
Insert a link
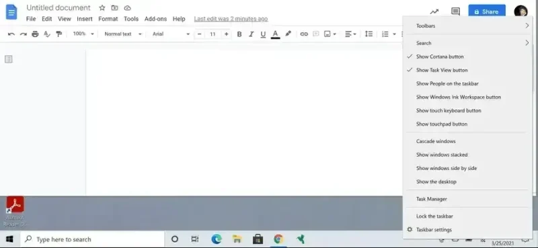[x=304, y=34]
